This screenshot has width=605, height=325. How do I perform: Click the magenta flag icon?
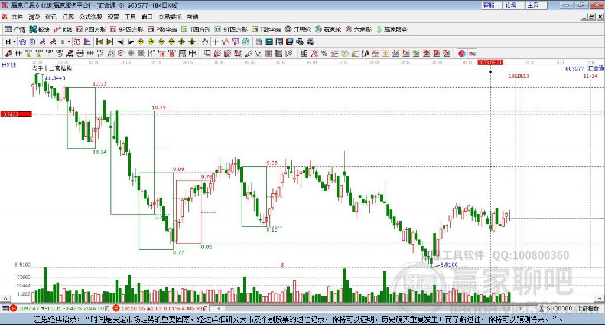[x=87, y=42]
